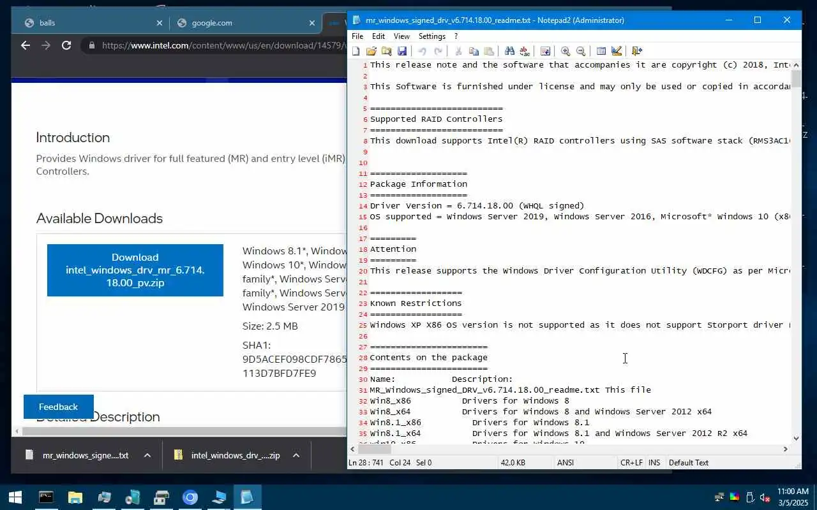Click 'Supported RAID Controllers' text line
Screen dimensions: 817x510
(x=436, y=119)
